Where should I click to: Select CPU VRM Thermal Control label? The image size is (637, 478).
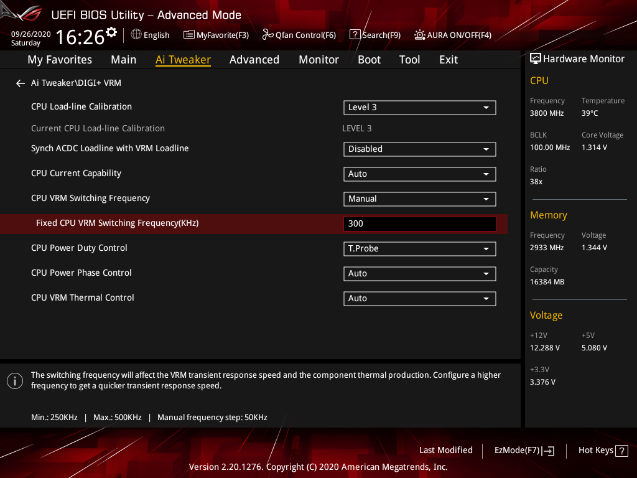[x=83, y=298]
